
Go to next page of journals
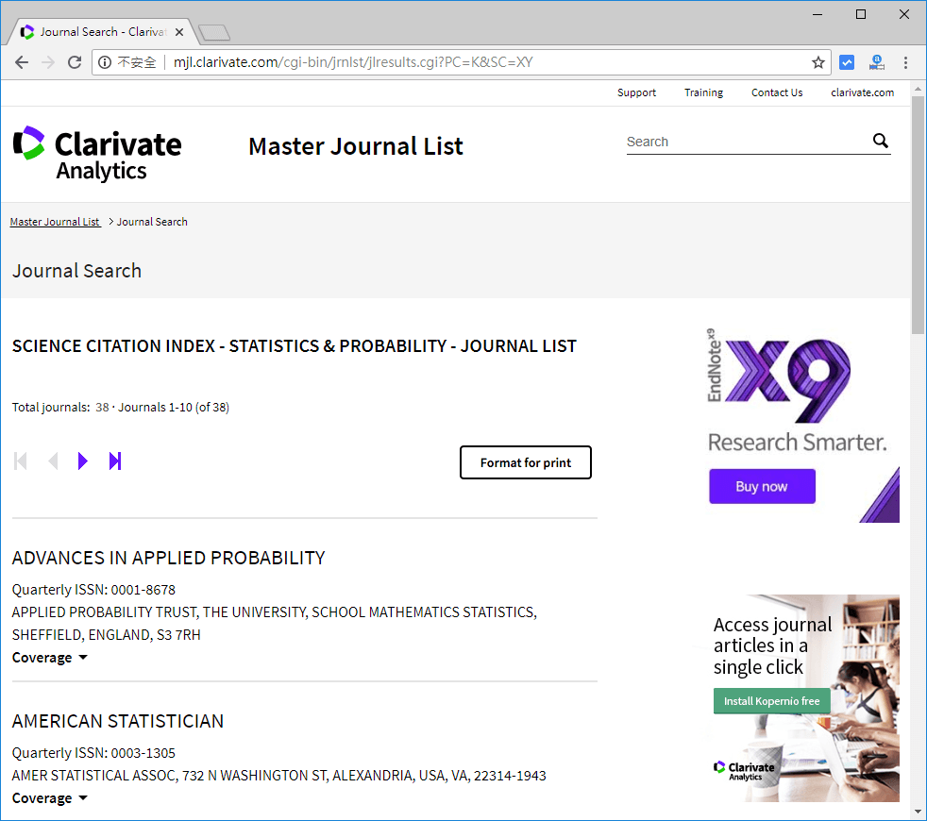click(x=83, y=461)
